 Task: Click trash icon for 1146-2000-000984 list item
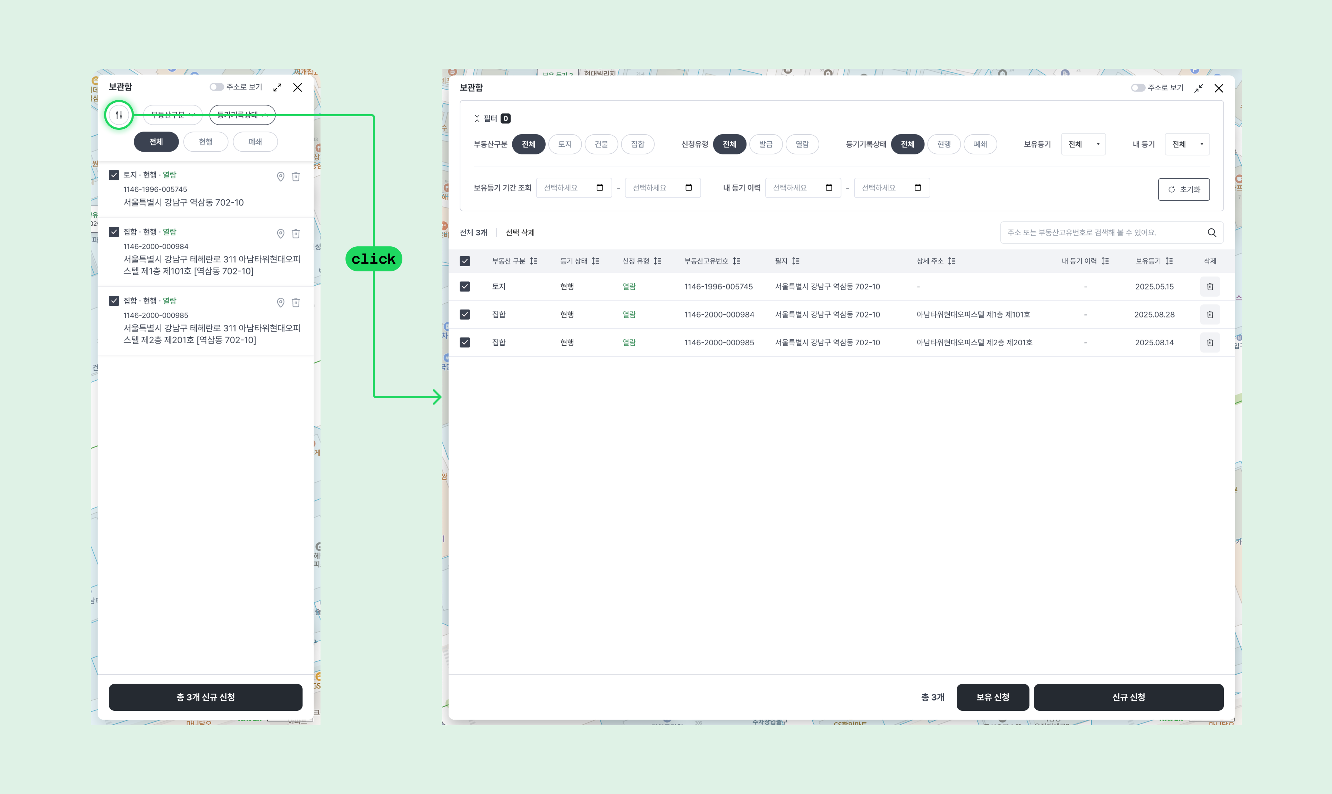[x=296, y=234]
